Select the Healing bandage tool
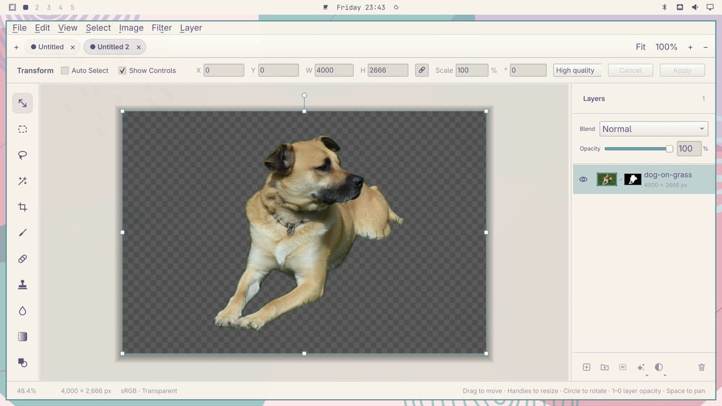 click(x=22, y=259)
